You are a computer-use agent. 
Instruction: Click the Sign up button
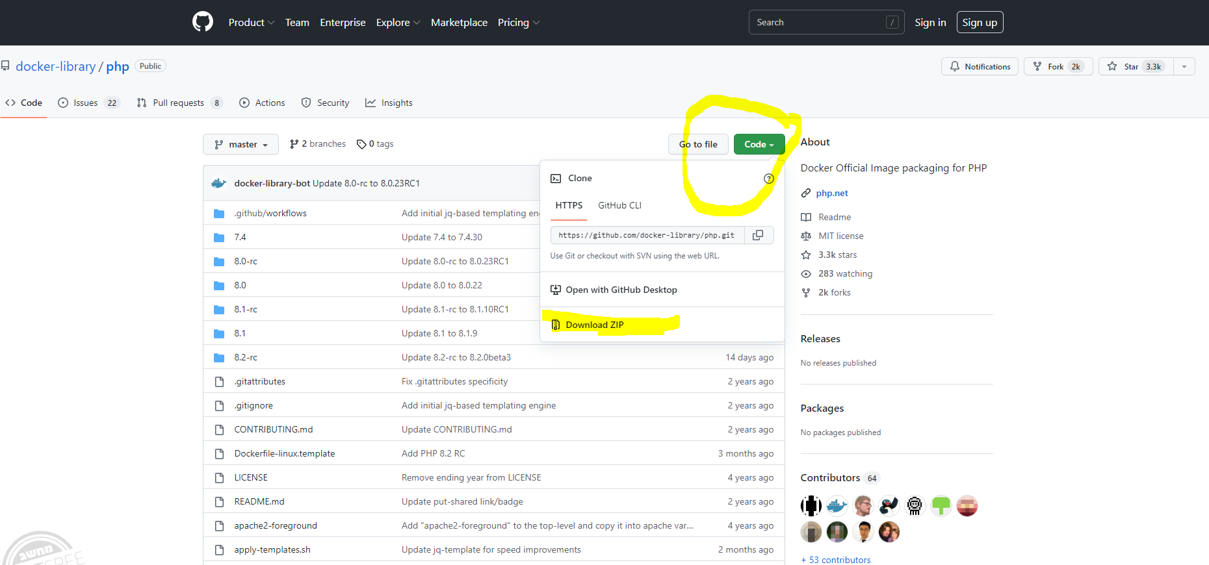click(x=980, y=22)
